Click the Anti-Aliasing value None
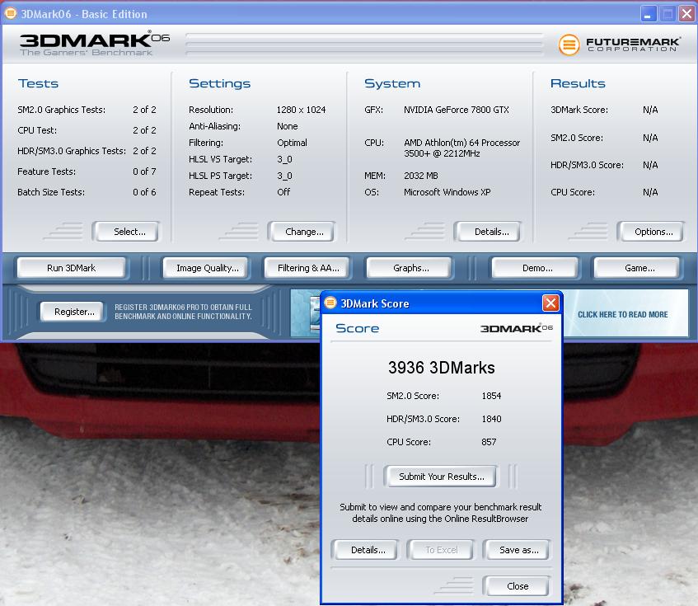Viewport: 698px width, 606px height. tap(287, 126)
